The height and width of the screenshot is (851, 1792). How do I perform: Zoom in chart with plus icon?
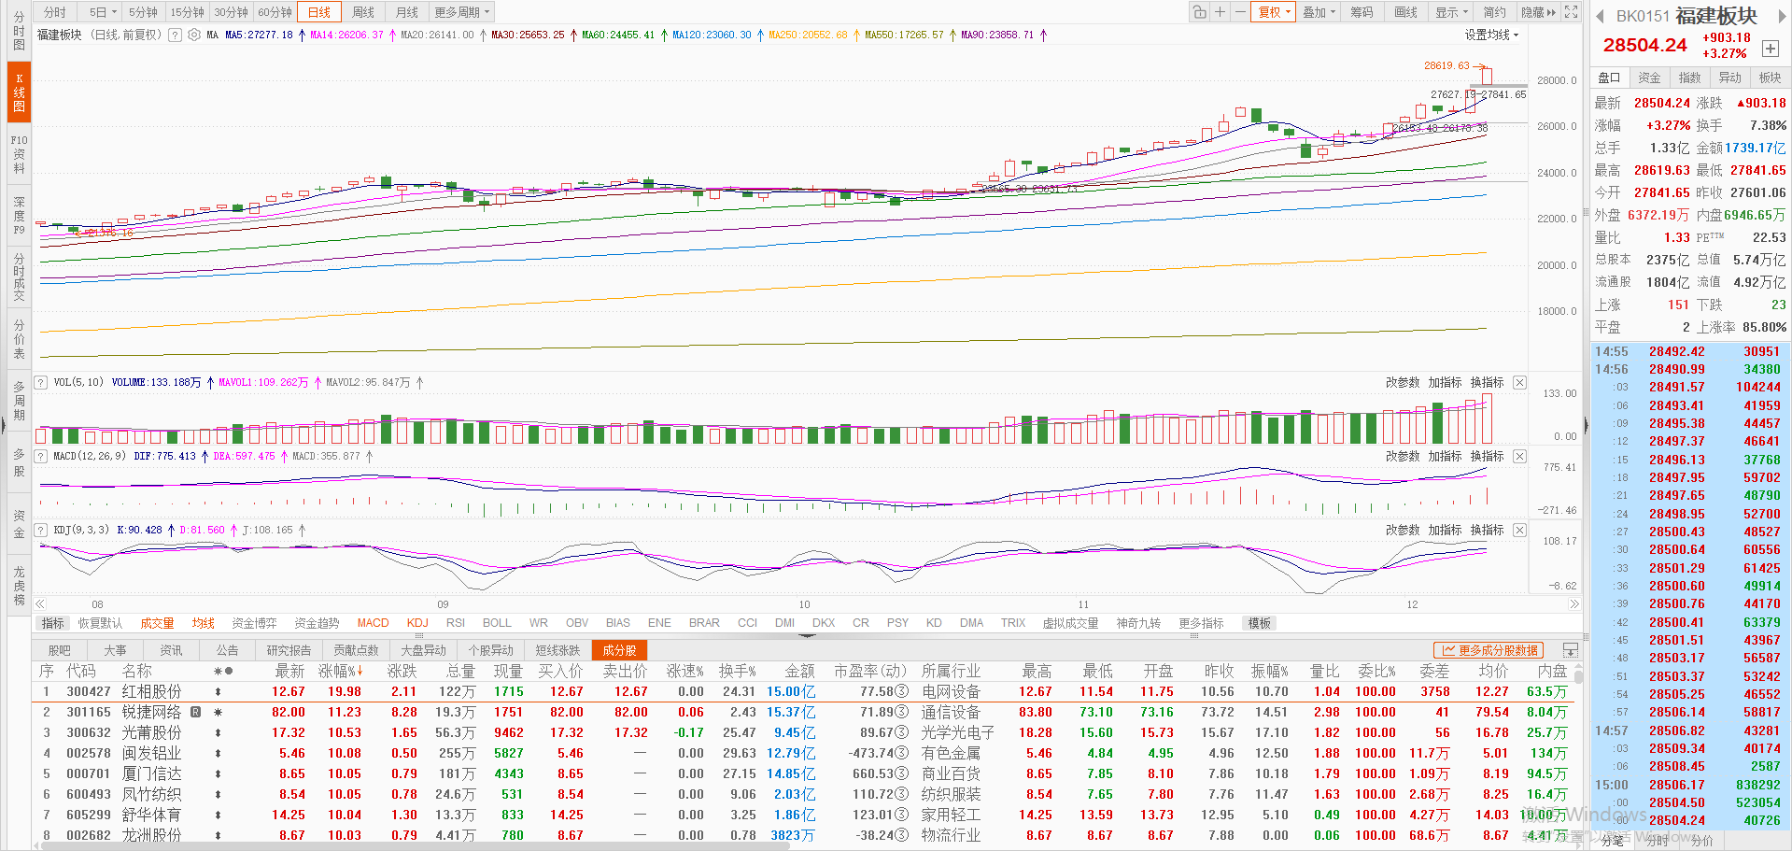(x=1220, y=12)
